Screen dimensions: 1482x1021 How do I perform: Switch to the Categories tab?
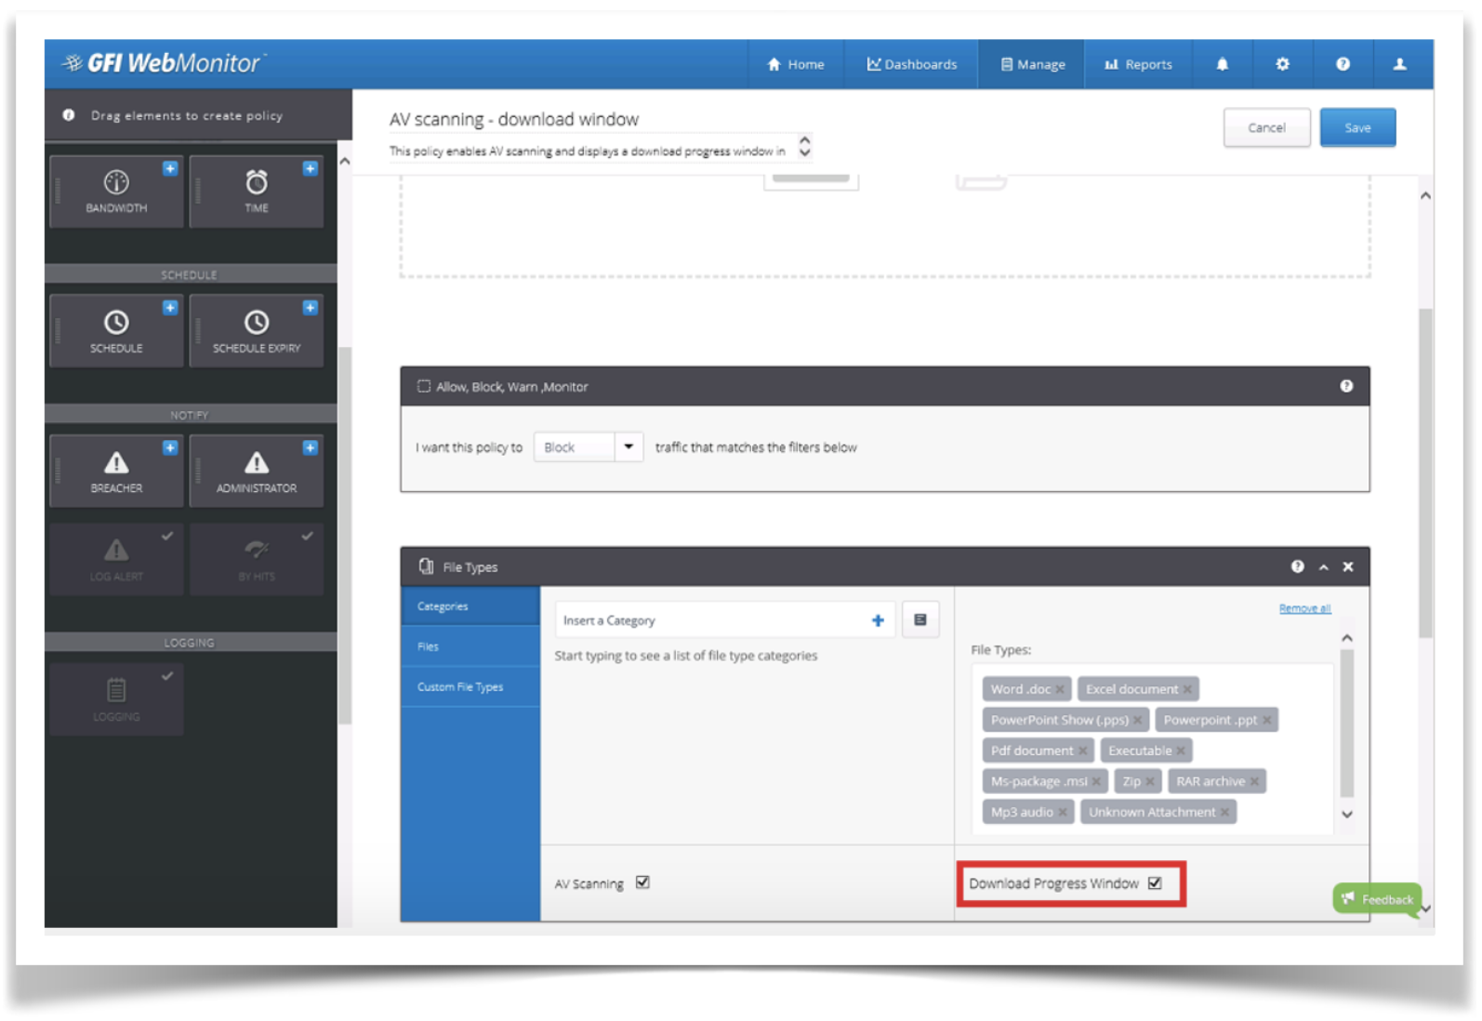pyautogui.click(x=470, y=606)
